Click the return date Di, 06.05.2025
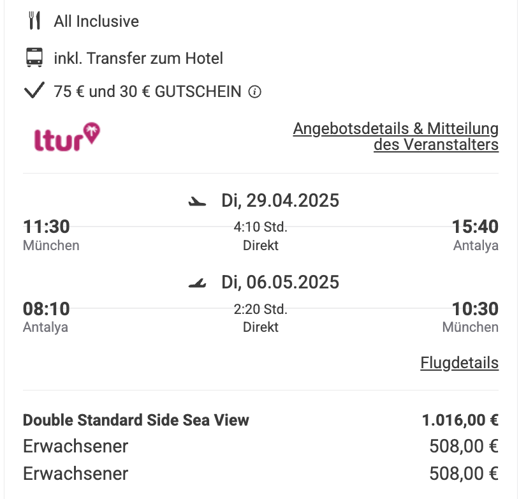The image size is (519, 499). click(281, 282)
